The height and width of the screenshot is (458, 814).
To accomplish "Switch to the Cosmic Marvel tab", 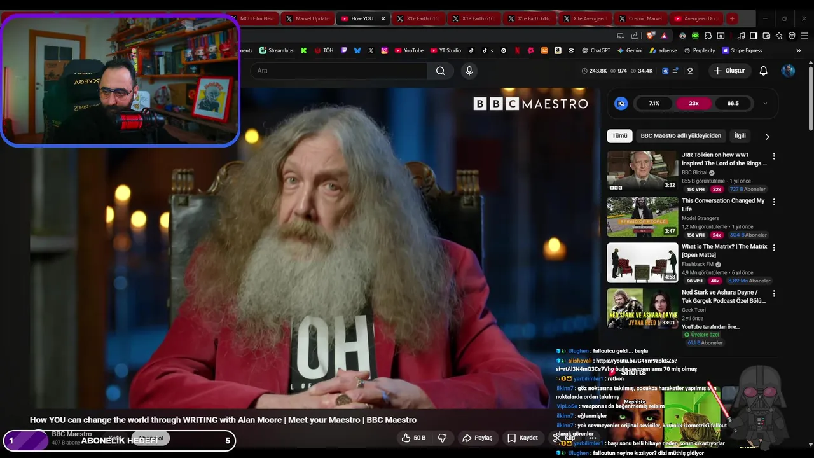I will [640, 18].
